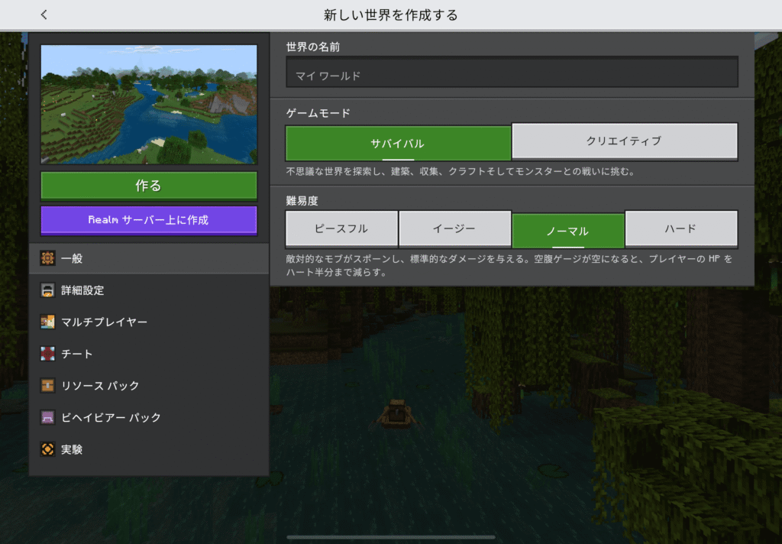Set difficulty to ノーマル
Image resolution: width=782 pixels, height=544 pixels.
568,231
